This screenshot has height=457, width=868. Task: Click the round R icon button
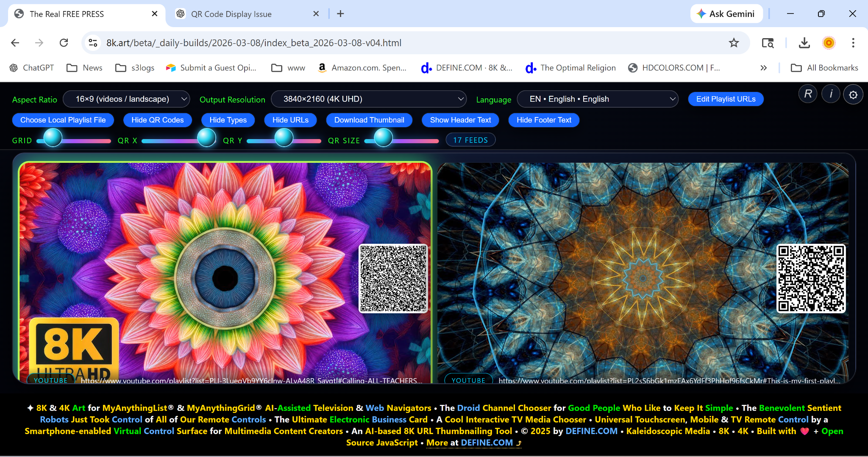click(x=808, y=94)
